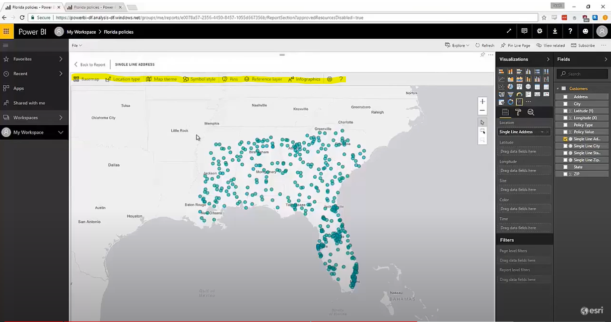This screenshot has height=322, width=611.
Task: Collapse the Customers table in Fields
Action: pos(557,88)
